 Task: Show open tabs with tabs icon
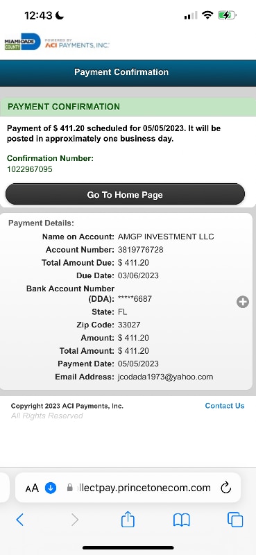(235, 520)
